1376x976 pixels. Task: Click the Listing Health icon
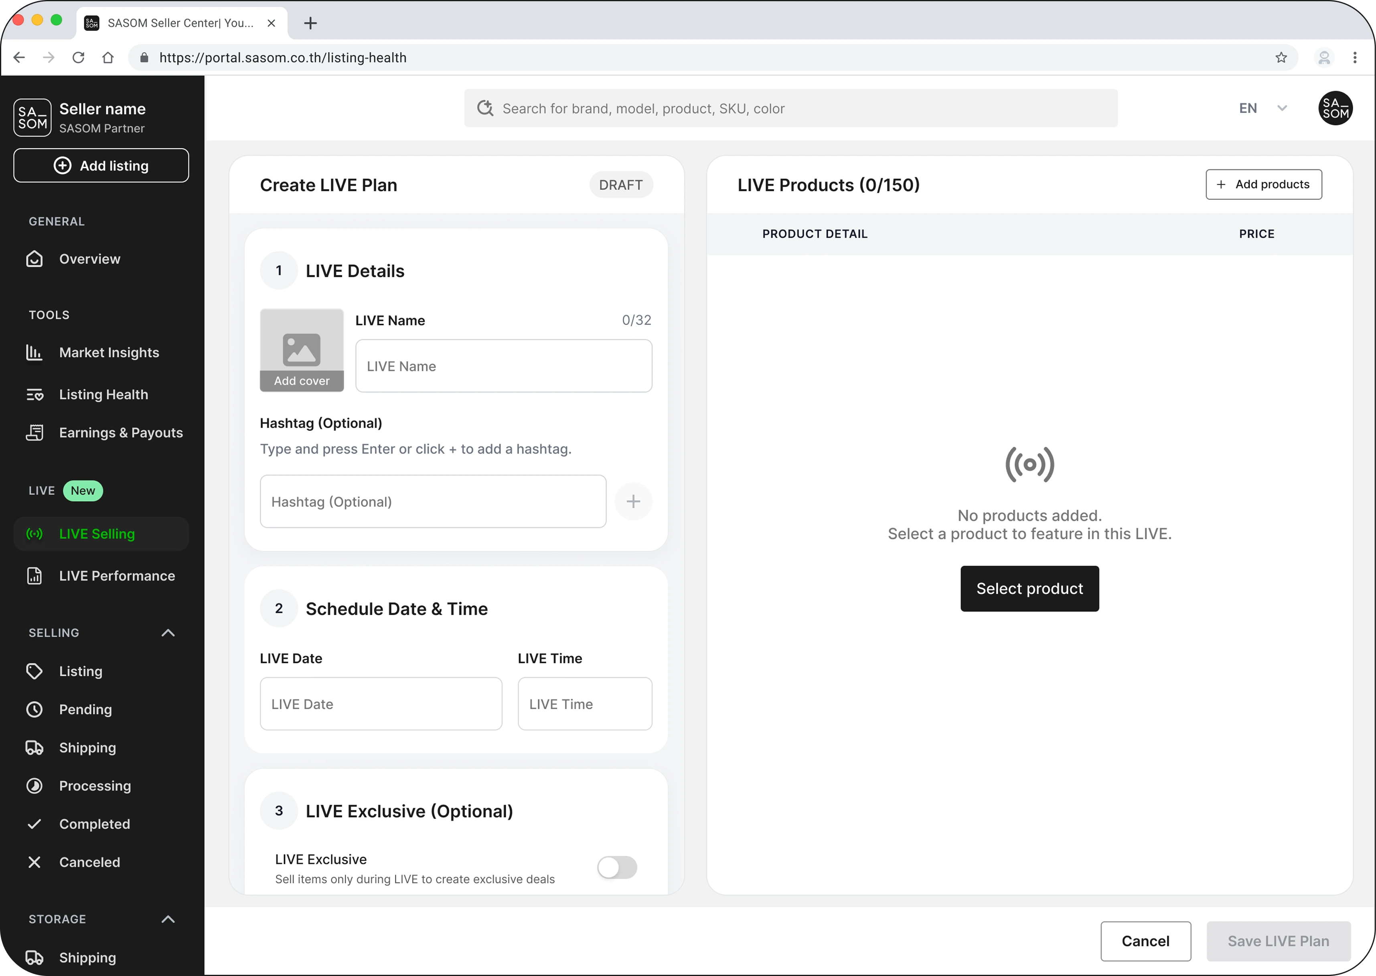[34, 395]
